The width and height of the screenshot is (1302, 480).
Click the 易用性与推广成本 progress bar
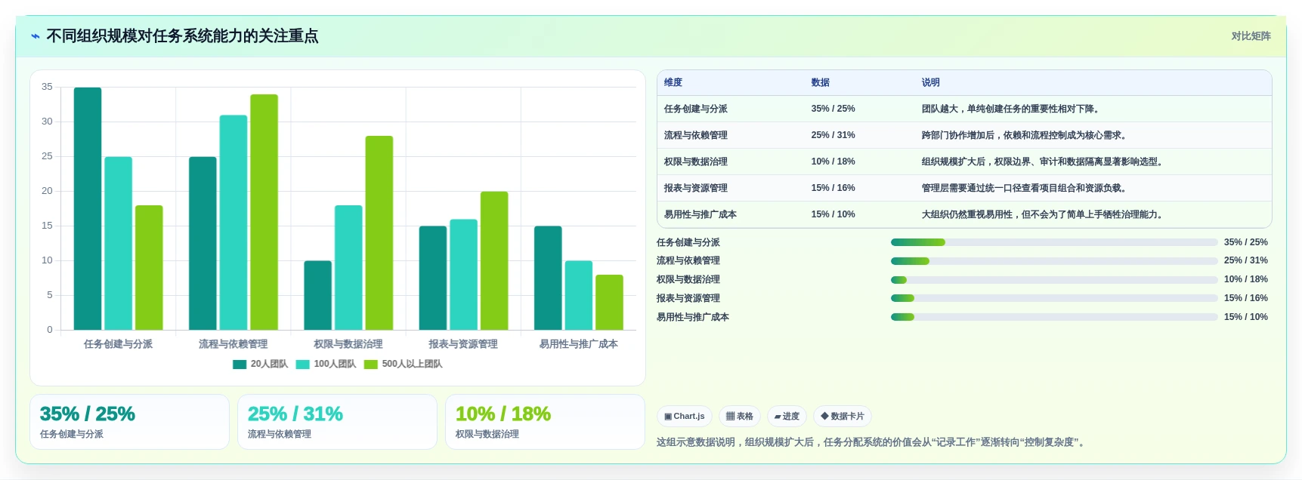point(1054,317)
